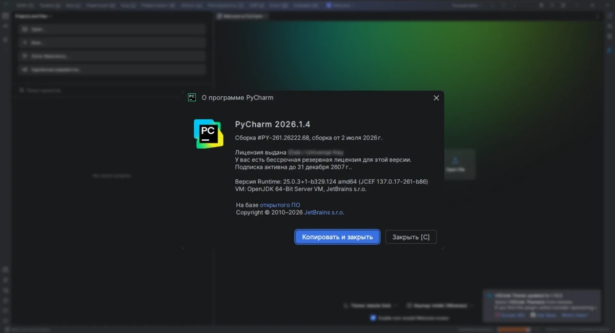This screenshot has height=333, width=615.
Task: Select the Welcome to PyCharm tab in background
Action: 242,16
